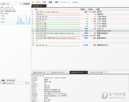This screenshot has height=102, width=129.
Task: Click the status value ASSIGNED NON-PORTABLE
Action: [52, 92]
